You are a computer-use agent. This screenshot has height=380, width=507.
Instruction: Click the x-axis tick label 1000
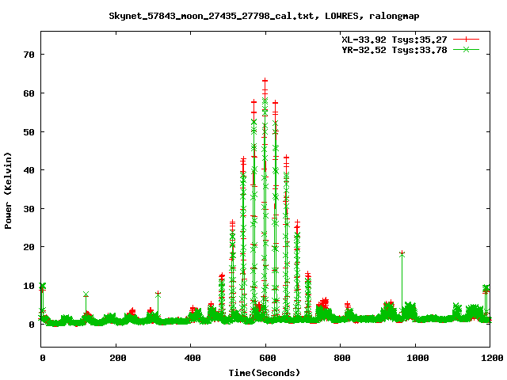417,358
